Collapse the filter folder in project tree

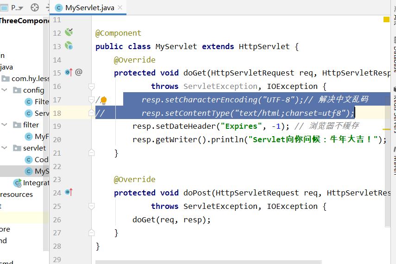(x=4, y=125)
